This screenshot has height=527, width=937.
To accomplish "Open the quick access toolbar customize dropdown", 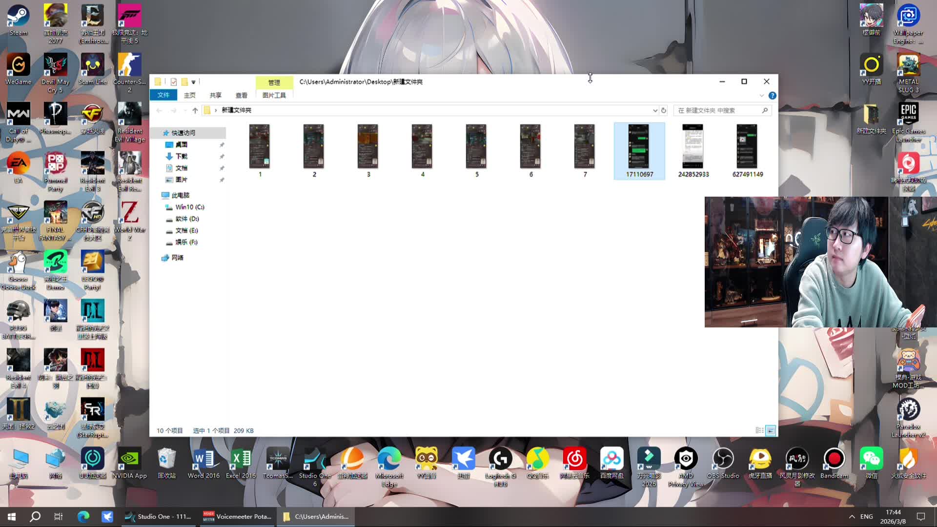I will pos(194,82).
